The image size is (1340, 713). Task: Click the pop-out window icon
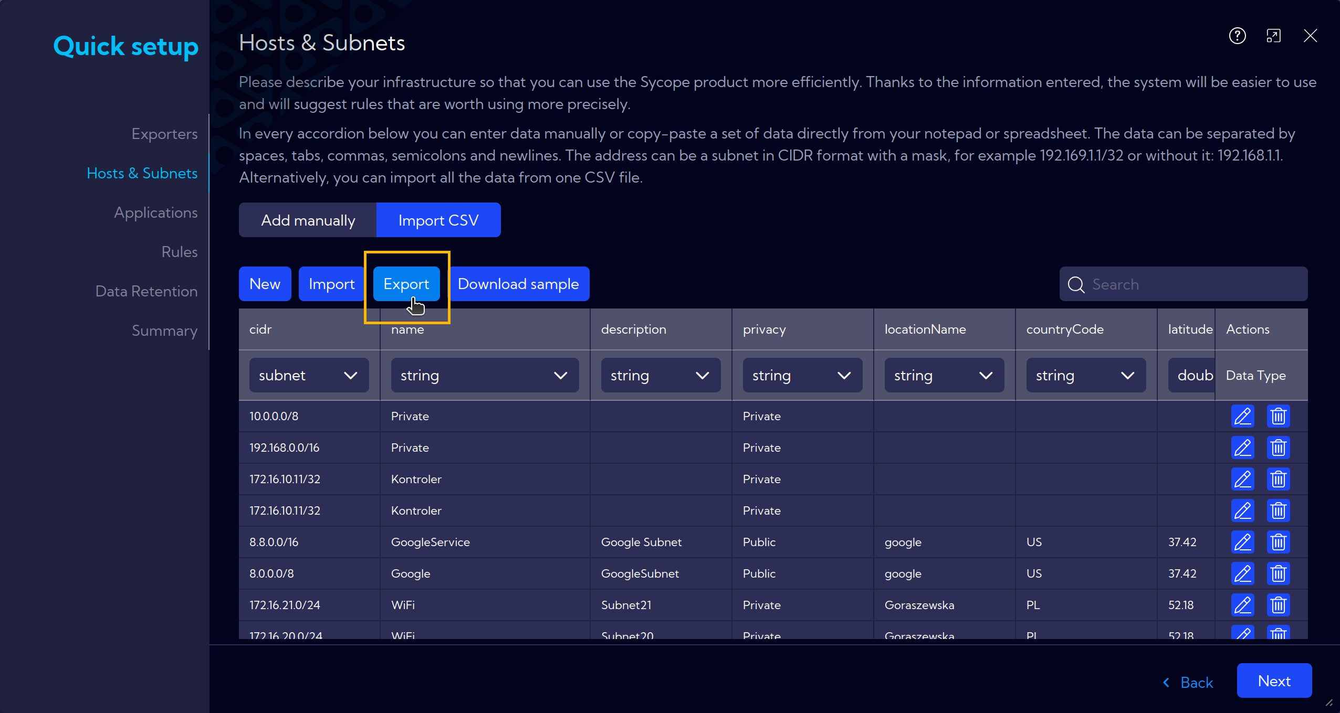pyautogui.click(x=1273, y=36)
